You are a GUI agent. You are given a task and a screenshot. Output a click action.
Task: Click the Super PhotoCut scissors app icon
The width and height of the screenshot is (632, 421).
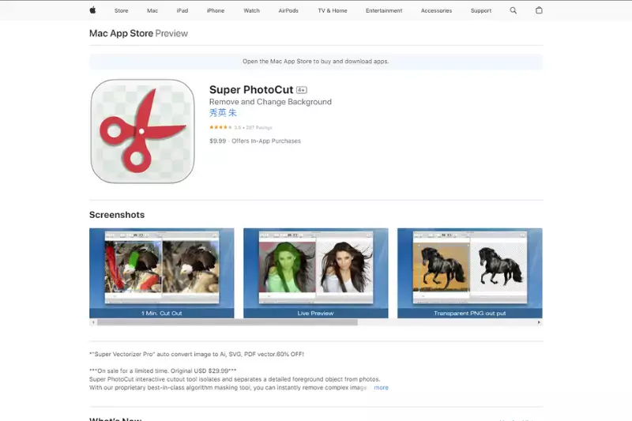[142, 131]
